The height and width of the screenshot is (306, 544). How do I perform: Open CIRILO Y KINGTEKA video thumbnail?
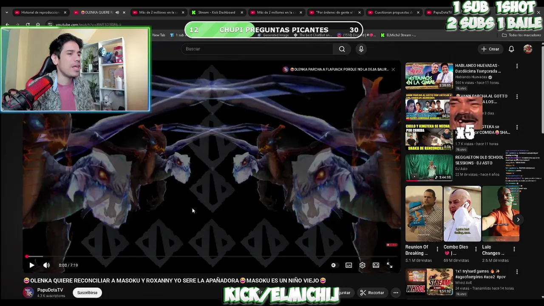tap(429, 137)
